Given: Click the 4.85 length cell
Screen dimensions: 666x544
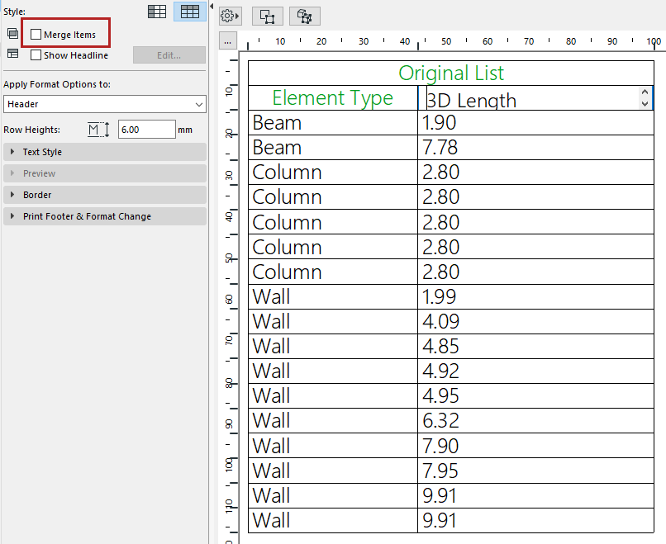Looking at the screenshot, I should (535, 346).
